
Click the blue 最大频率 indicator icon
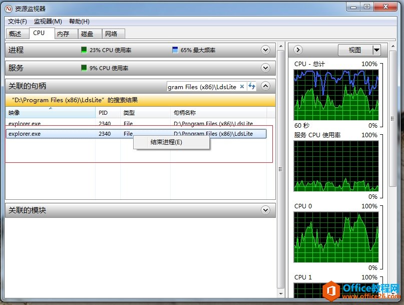(175, 50)
